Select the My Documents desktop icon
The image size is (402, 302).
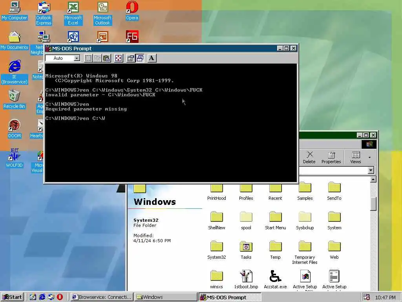pos(15,41)
